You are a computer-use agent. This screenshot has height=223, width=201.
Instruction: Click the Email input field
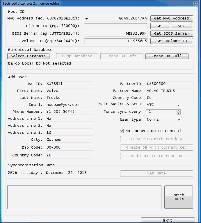pyautogui.click(x=69, y=105)
